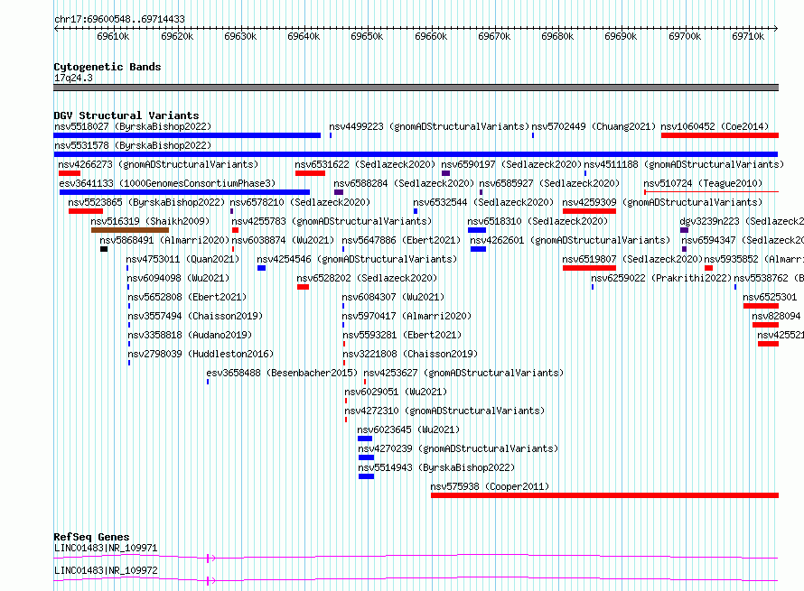Click the nsv6038874 (Wu2021) label

click(283, 240)
